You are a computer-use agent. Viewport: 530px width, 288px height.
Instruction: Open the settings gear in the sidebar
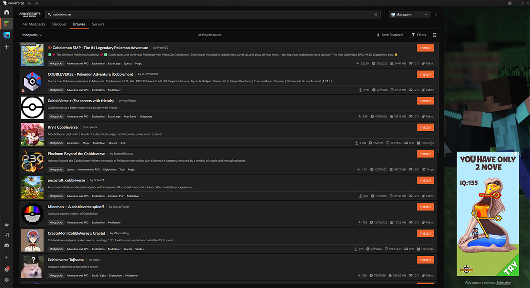7,280
